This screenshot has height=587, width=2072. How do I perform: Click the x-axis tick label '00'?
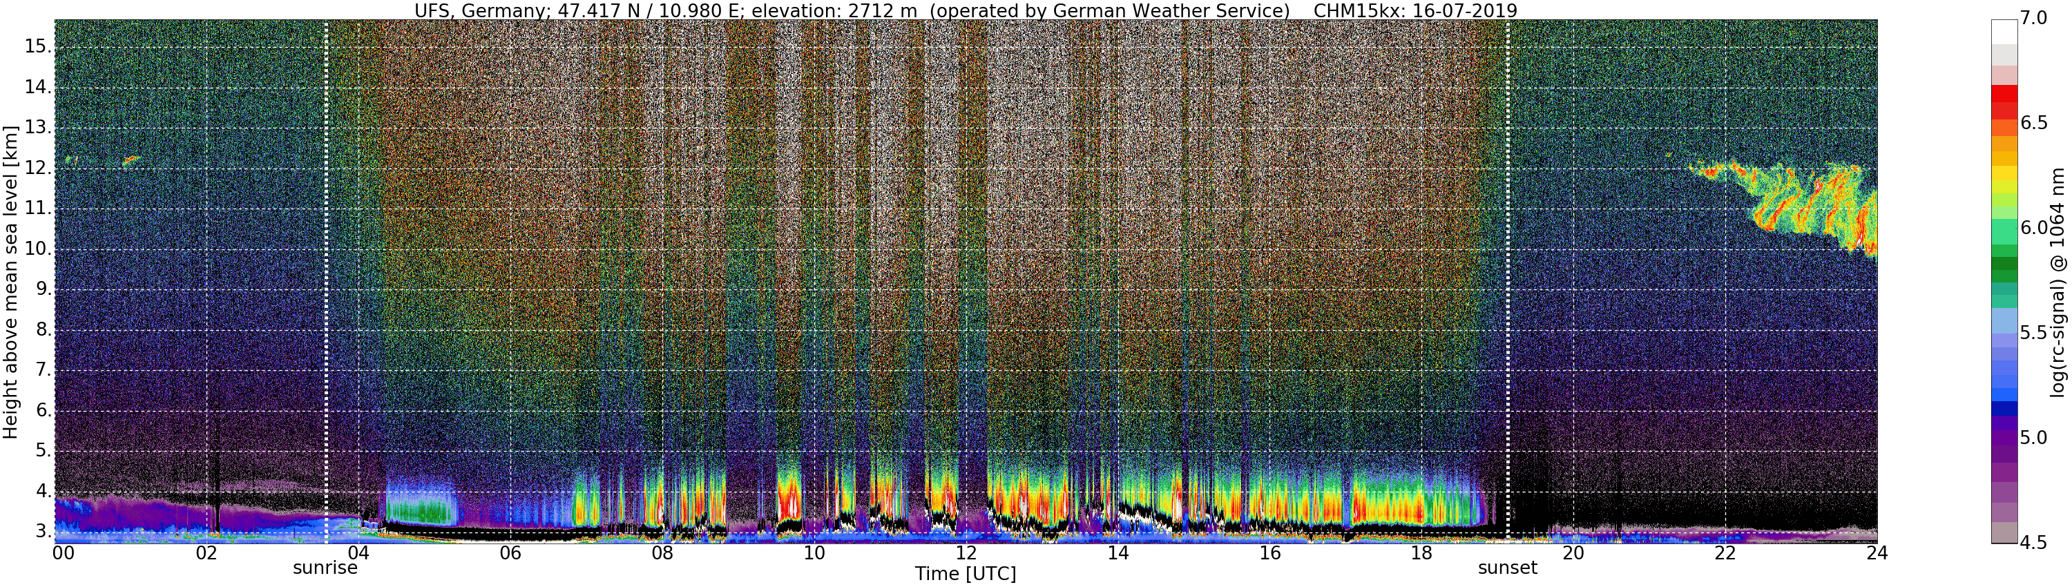[x=64, y=553]
